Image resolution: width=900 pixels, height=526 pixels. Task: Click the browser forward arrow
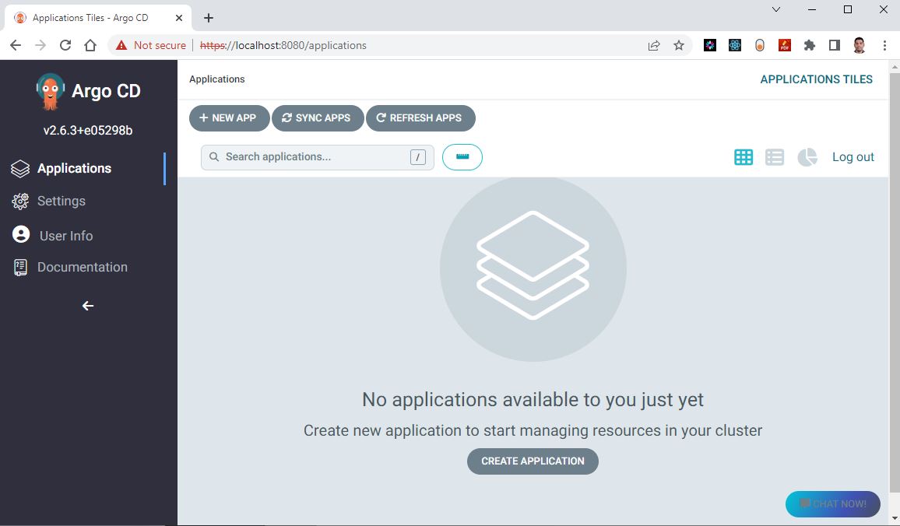click(40, 45)
